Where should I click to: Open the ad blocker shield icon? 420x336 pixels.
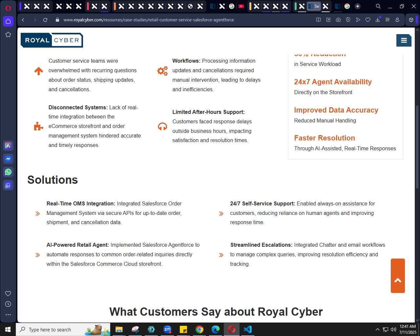click(348, 20)
